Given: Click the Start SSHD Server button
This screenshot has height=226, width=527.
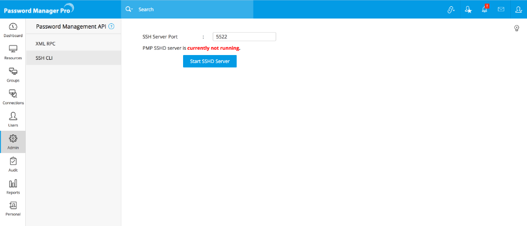Looking at the screenshot, I should coord(210,61).
